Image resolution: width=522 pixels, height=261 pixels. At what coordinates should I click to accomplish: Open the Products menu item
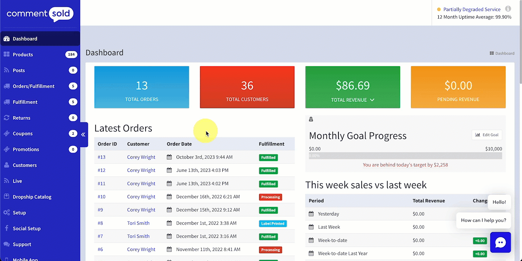23,54
